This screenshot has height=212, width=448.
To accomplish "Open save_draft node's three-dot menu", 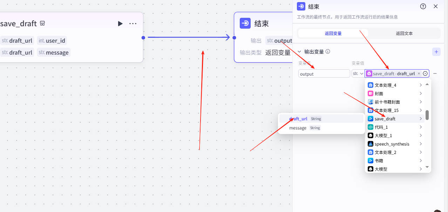I will pos(133,23).
